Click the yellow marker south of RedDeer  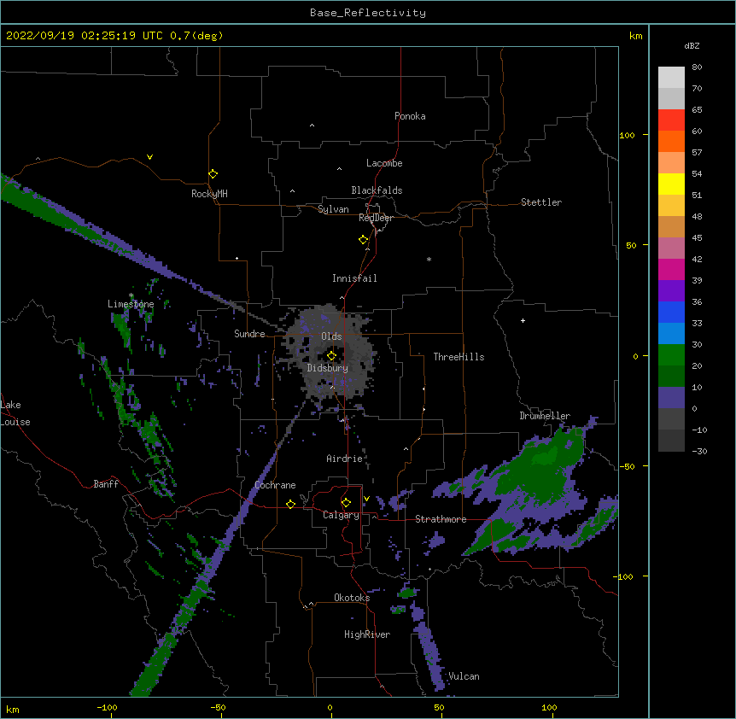pyautogui.click(x=364, y=239)
